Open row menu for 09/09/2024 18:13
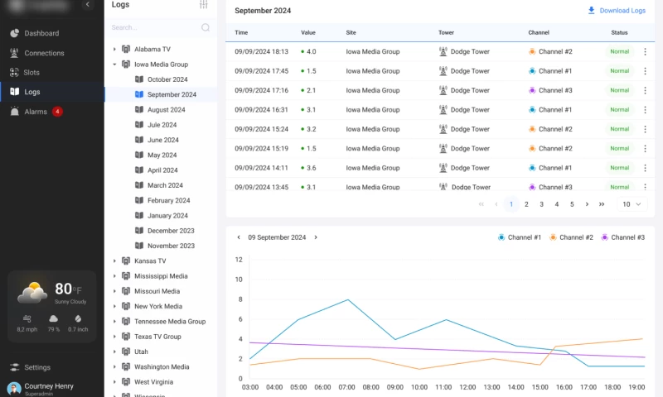 point(646,52)
